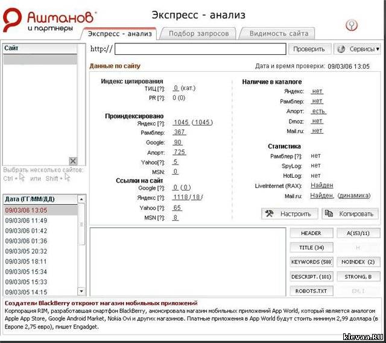Click the TITLE (34) button
Image resolution: width=386 pixels, height=343 pixels.
point(311,248)
